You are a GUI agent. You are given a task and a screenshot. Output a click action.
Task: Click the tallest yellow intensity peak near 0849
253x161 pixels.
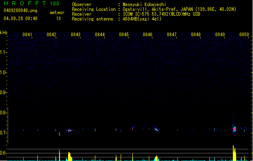234,153
